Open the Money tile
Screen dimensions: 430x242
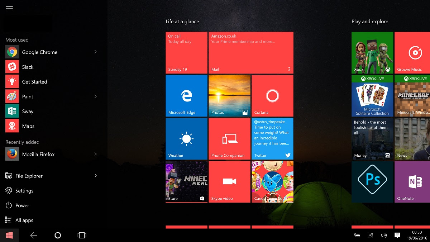(372, 139)
